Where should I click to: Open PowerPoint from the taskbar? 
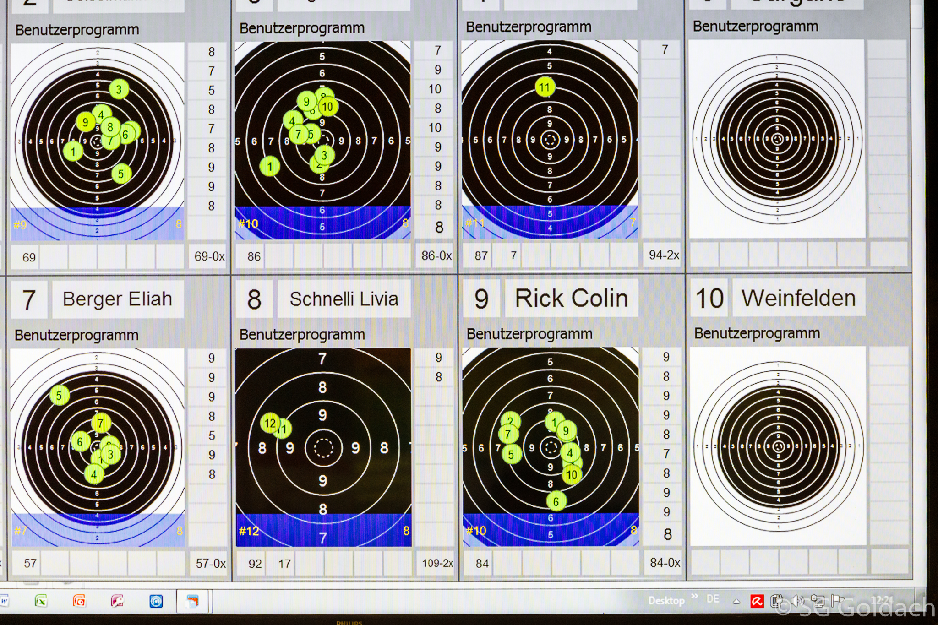tap(79, 601)
